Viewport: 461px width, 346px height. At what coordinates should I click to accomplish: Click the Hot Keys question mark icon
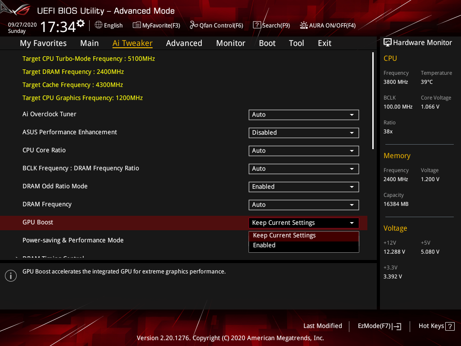[x=450, y=326]
